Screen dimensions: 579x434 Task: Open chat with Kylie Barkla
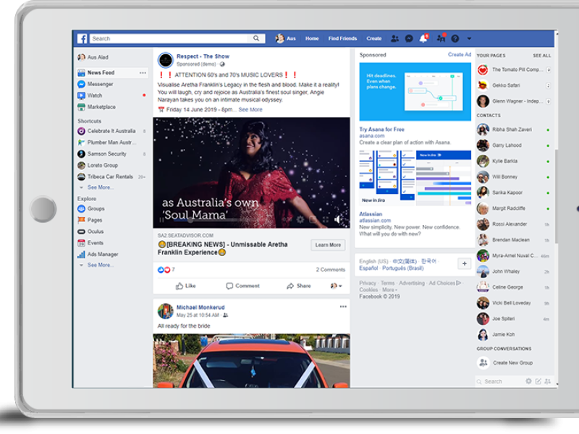(x=514, y=161)
